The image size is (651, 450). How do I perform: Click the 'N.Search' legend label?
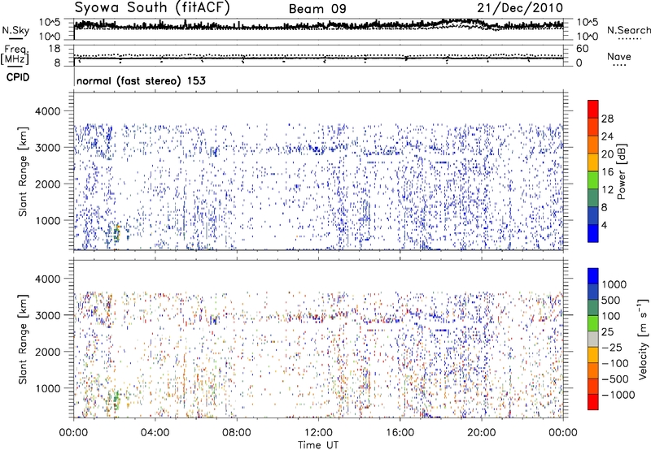(x=628, y=30)
